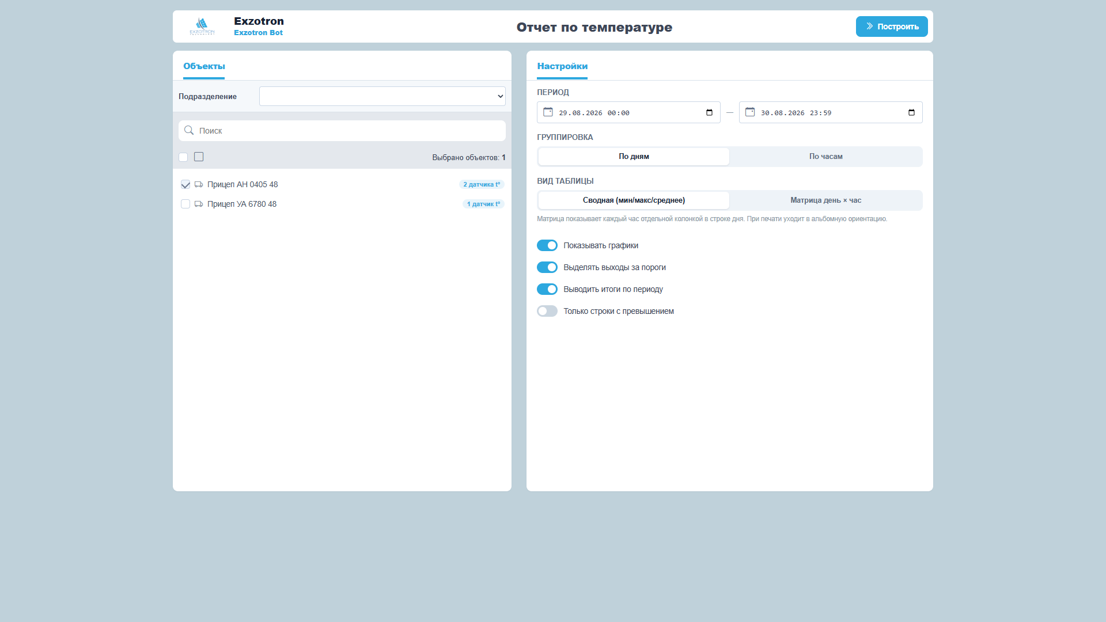Screen dimensions: 1106x622
Task: Tick the select-all objects checkbox
Action: click(x=183, y=157)
